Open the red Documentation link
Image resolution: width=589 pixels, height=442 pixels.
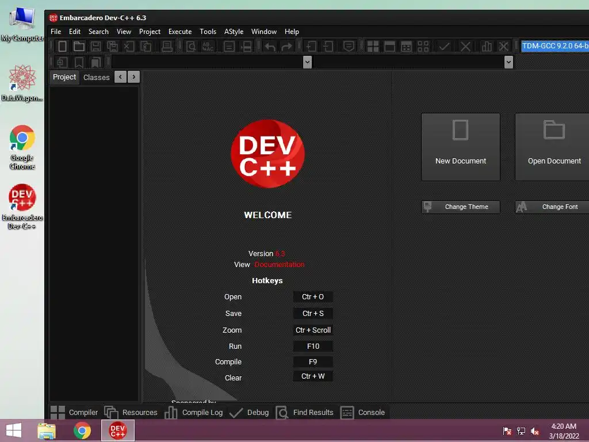tap(279, 265)
